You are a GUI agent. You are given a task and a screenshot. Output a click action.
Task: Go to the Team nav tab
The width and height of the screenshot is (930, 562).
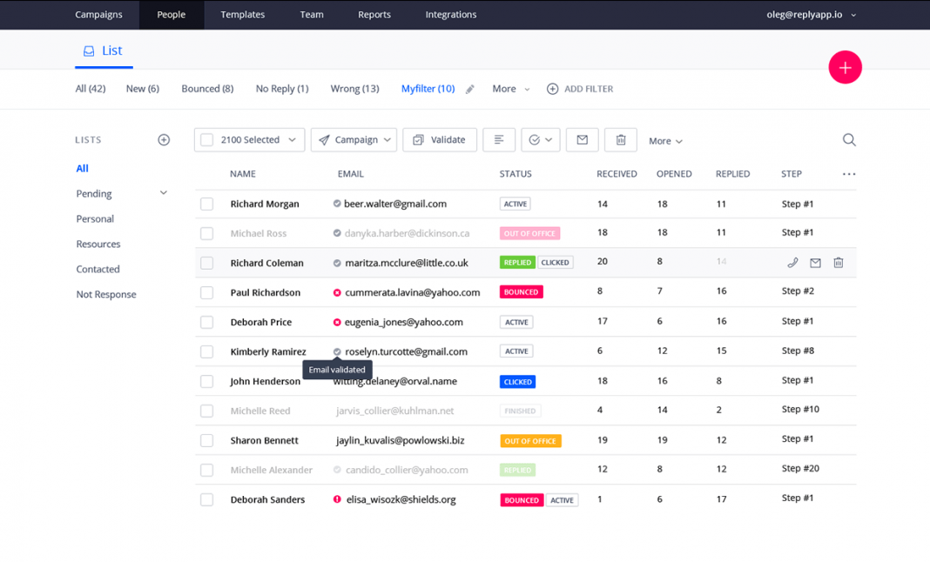pos(312,15)
